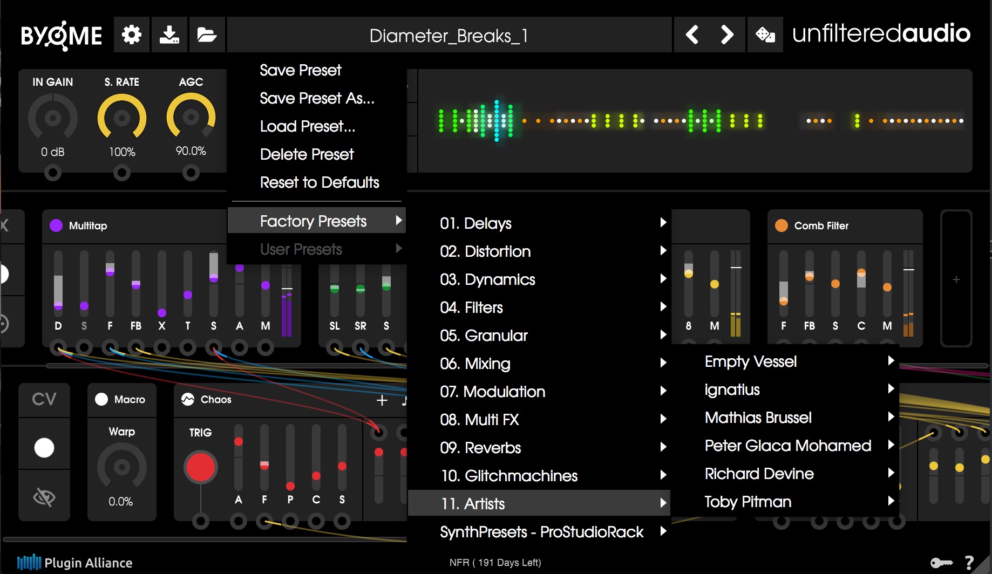Toggle the Macro module white dot
The width and height of the screenshot is (992, 574).
pos(101,399)
